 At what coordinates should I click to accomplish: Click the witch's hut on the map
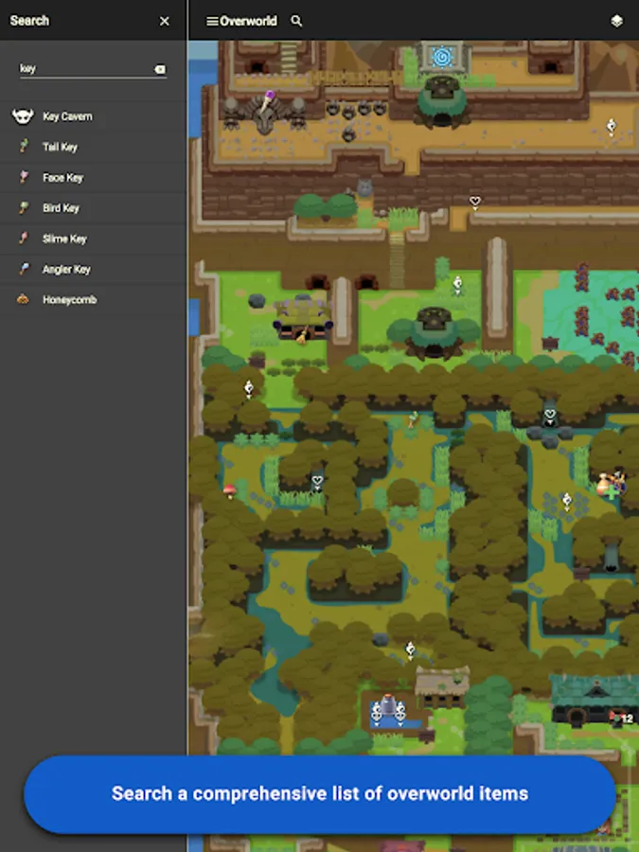click(303, 321)
